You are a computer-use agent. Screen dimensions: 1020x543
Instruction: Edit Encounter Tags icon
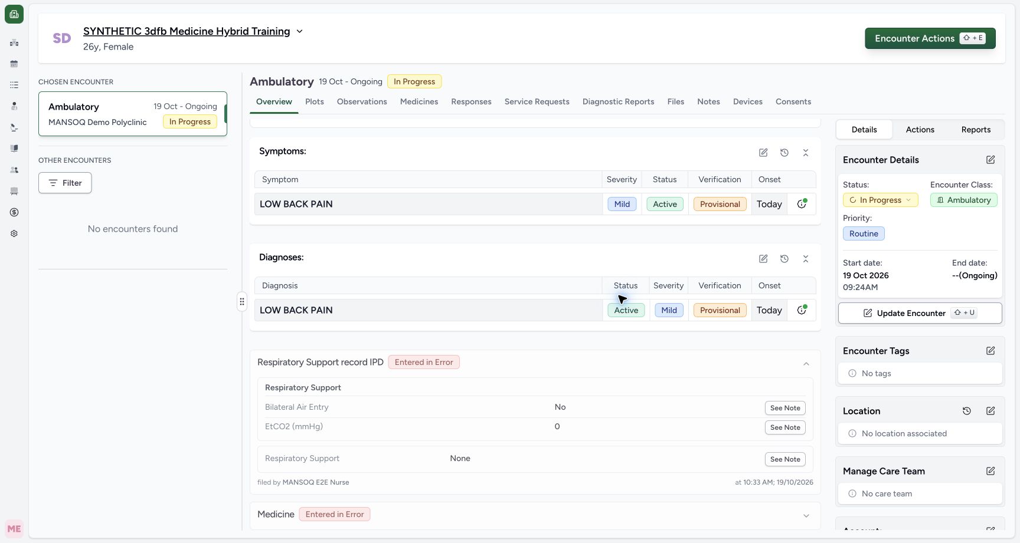(990, 351)
